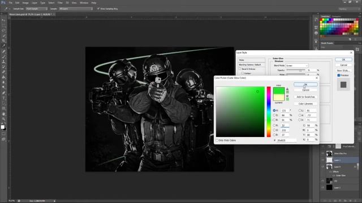
Task: Select the Move tool in the toolbox
Action: tap(3, 20)
